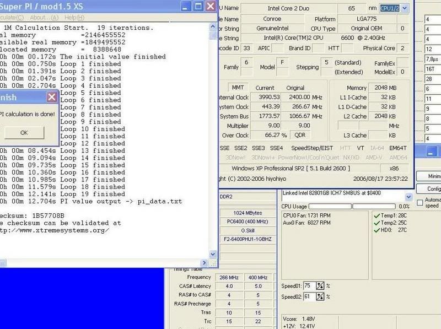Click the 'DDR2' memory type field in CPU-Z
The image size is (441, 329).
coord(248,197)
